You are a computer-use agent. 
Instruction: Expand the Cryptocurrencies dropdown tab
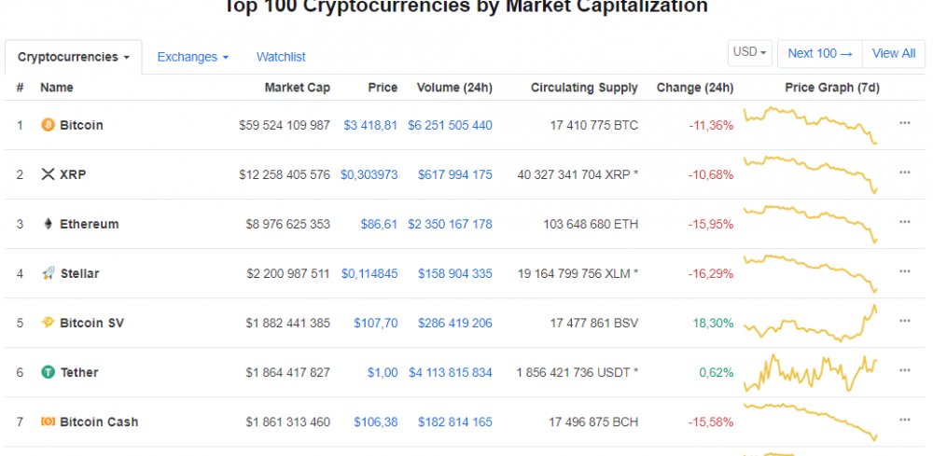click(73, 57)
